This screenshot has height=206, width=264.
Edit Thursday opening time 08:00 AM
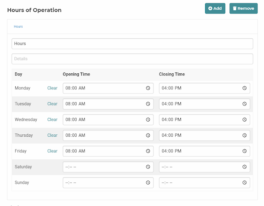108,135
